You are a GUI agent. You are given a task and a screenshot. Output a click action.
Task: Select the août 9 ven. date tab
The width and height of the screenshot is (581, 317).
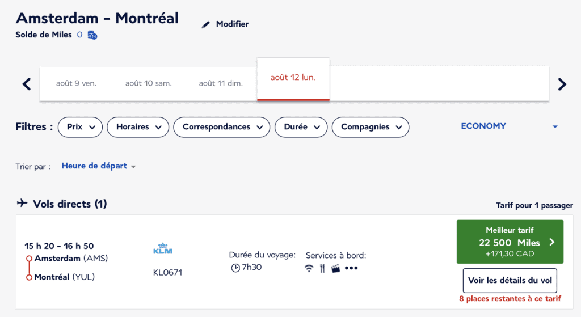(x=76, y=83)
